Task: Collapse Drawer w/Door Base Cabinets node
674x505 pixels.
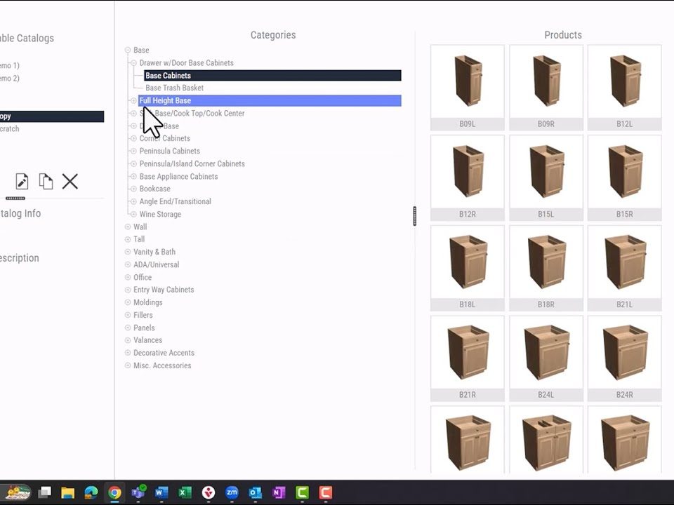Action: point(133,63)
